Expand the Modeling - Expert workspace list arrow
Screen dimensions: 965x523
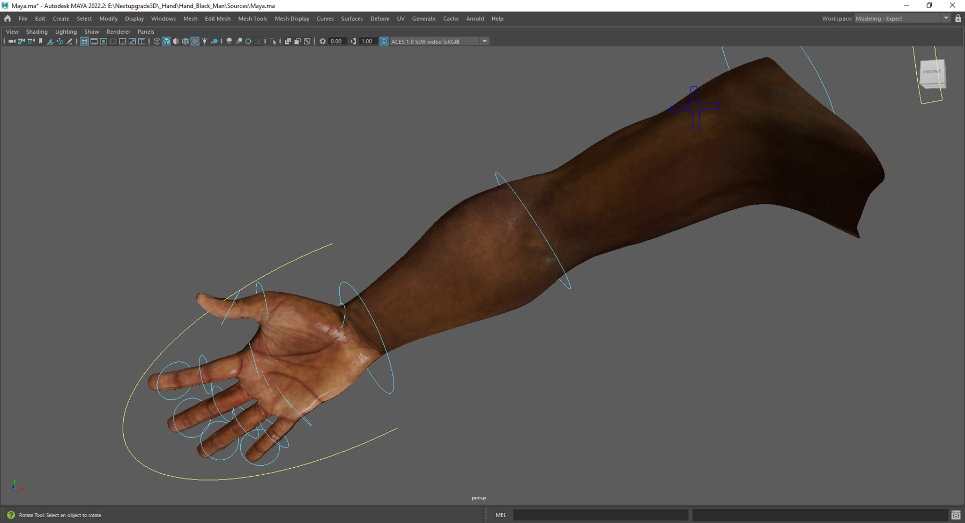[x=947, y=18]
